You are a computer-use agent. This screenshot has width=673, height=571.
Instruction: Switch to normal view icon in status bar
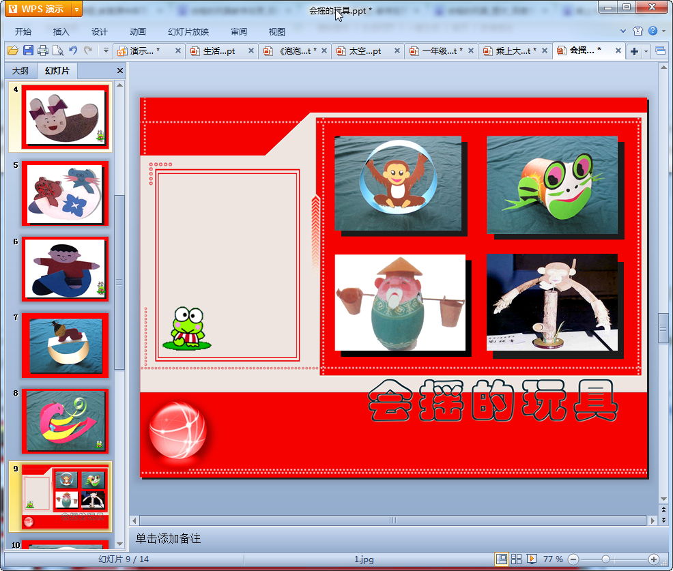tap(501, 559)
